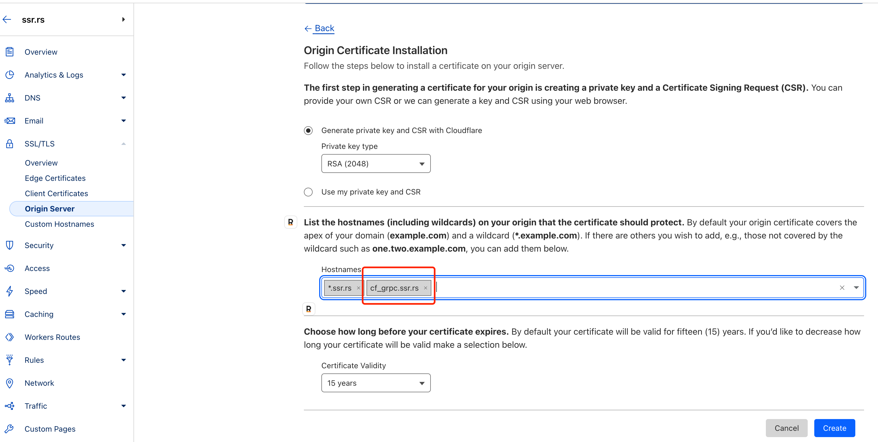Open the Private key type RSA dropdown
Image resolution: width=878 pixels, height=442 pixels.
[376, 164]
